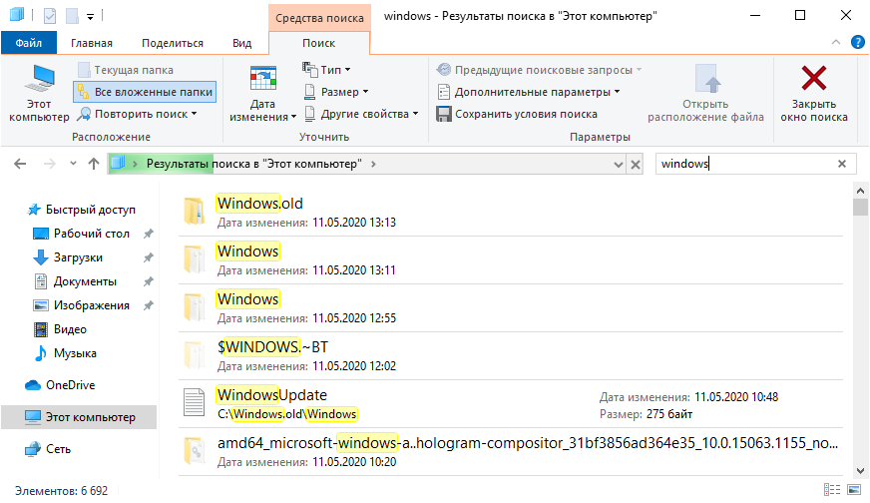
Task: Switch to the details view in the status bar
Action: [832, 491]
